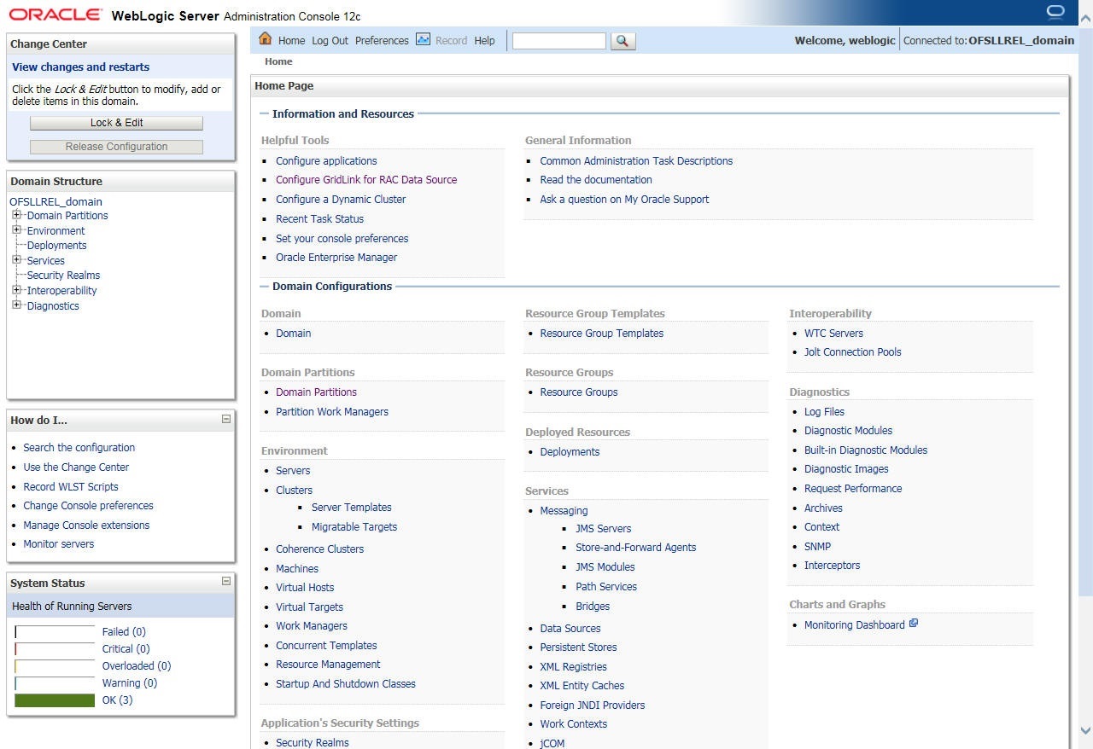Open Jolt Connection Pools link
Viewport: 1093px width, 749px height.
coord(852,352)
